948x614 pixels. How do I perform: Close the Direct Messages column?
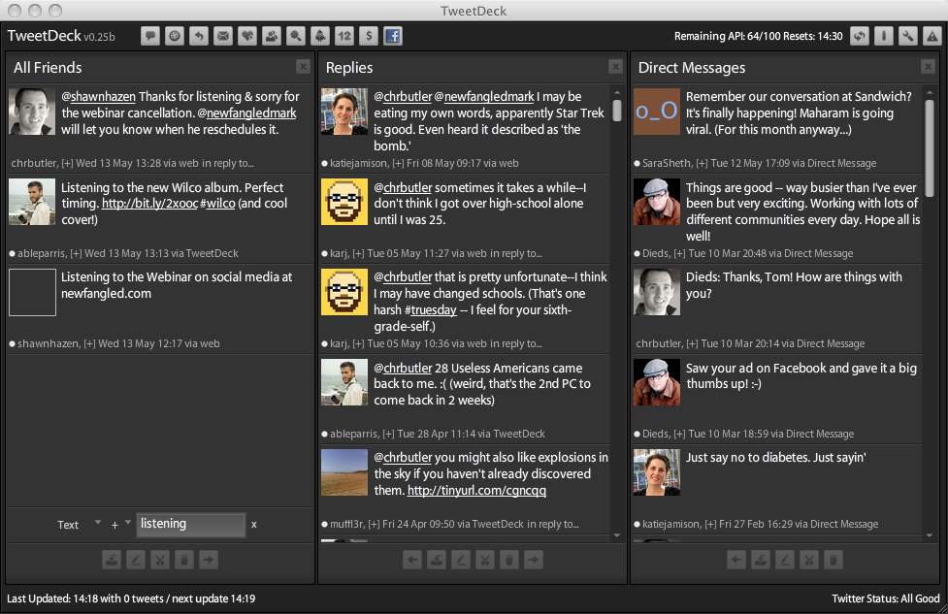tap(928, 67)
